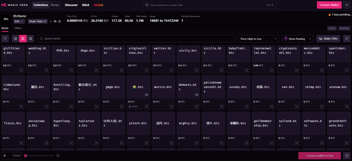Screen dimensions: 352x161
Task: Switch to list view
Action: pos(31,39)
